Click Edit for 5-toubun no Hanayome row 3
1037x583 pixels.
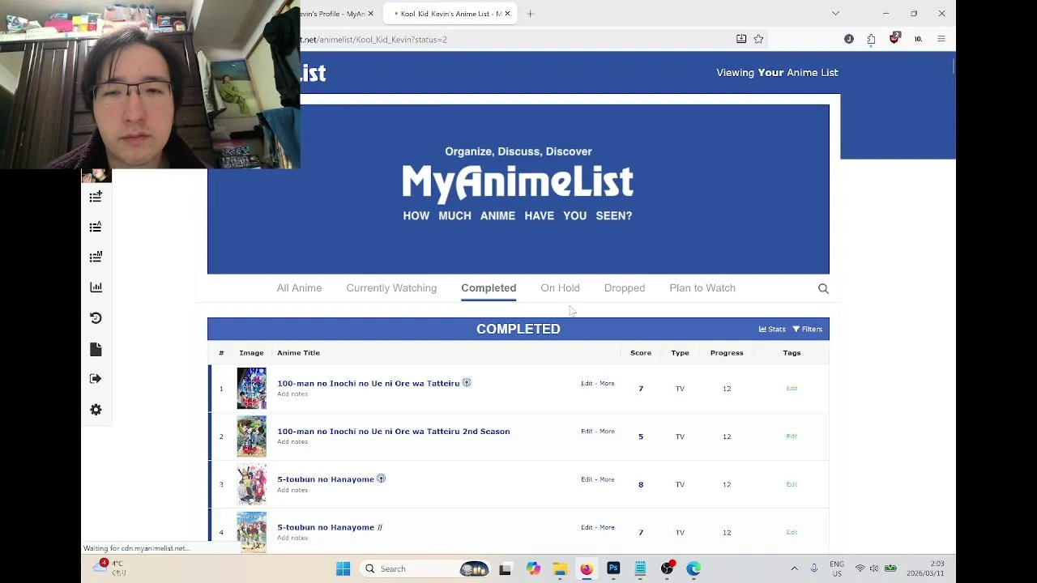[x=587, y=479]
